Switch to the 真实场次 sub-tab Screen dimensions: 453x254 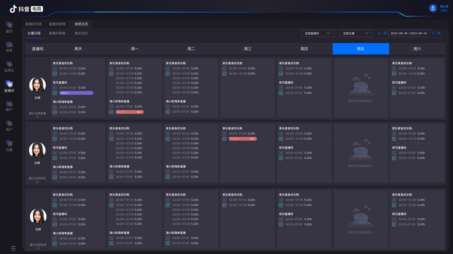(x=81, y=33)
